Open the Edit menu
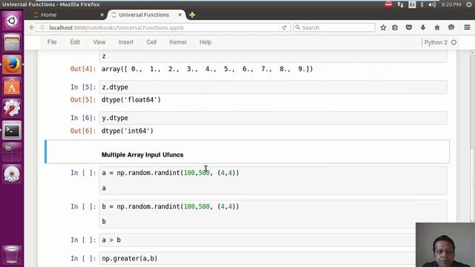Viewport: 475px width, 267px height. coord(75,42)
